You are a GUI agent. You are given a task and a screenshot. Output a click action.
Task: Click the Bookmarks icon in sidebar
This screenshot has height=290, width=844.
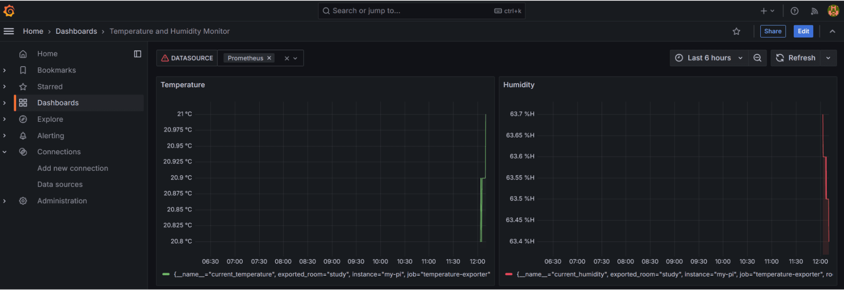pos(23,70)
